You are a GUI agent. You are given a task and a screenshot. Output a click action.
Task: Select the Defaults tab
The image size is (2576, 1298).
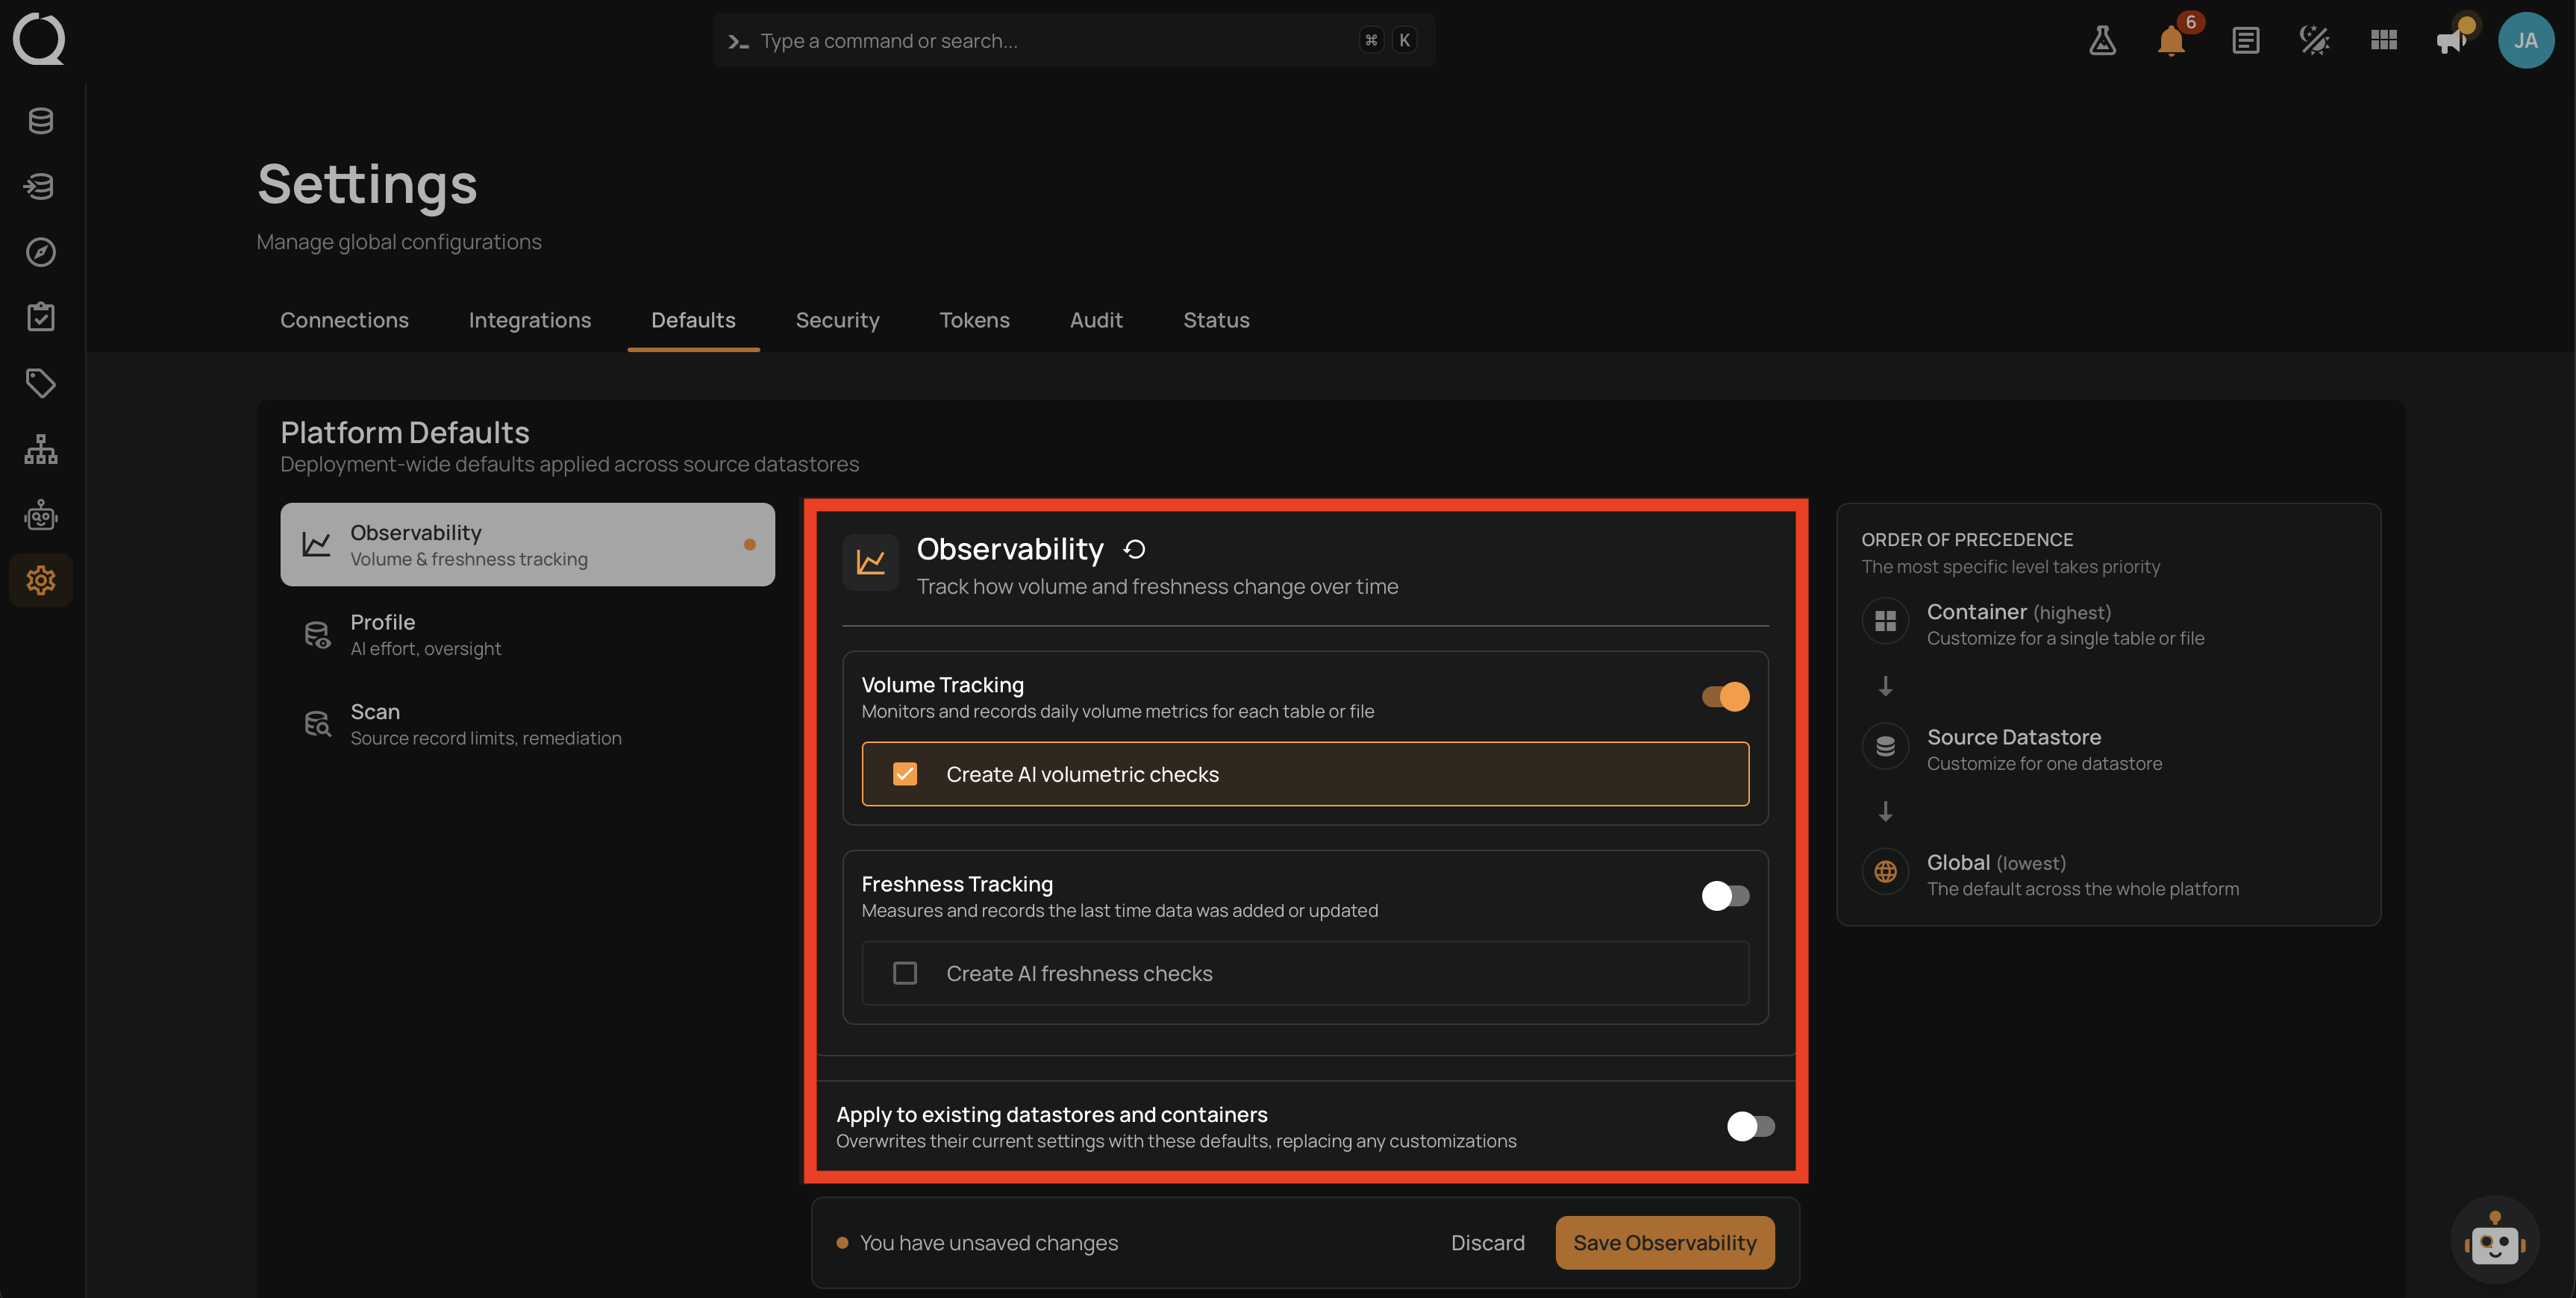pyautogui.click(x=693, y=320)
